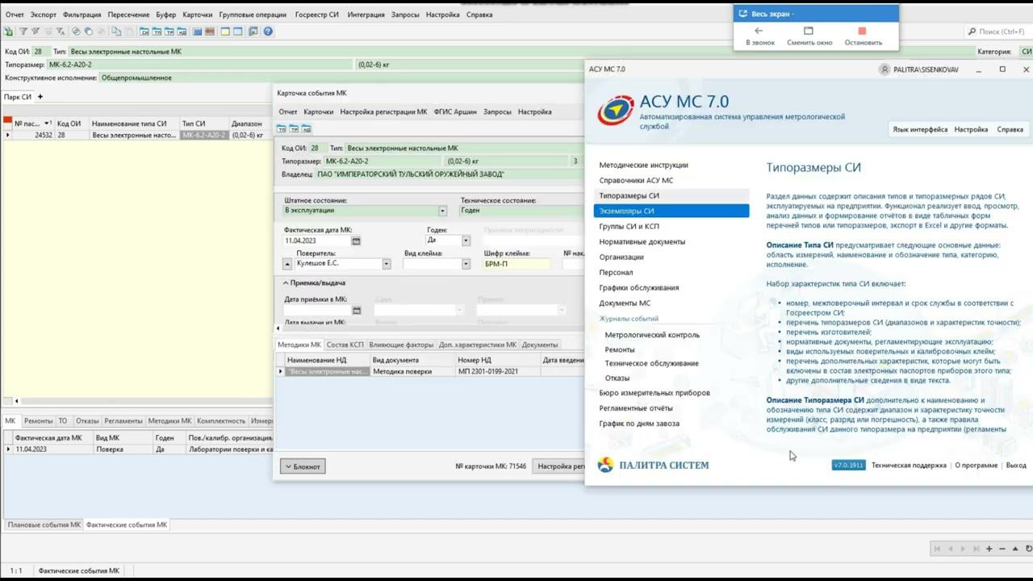The width and height of the screenshot is (1033, 581).
Task: Click the О программе link
Action: [977, 466]
